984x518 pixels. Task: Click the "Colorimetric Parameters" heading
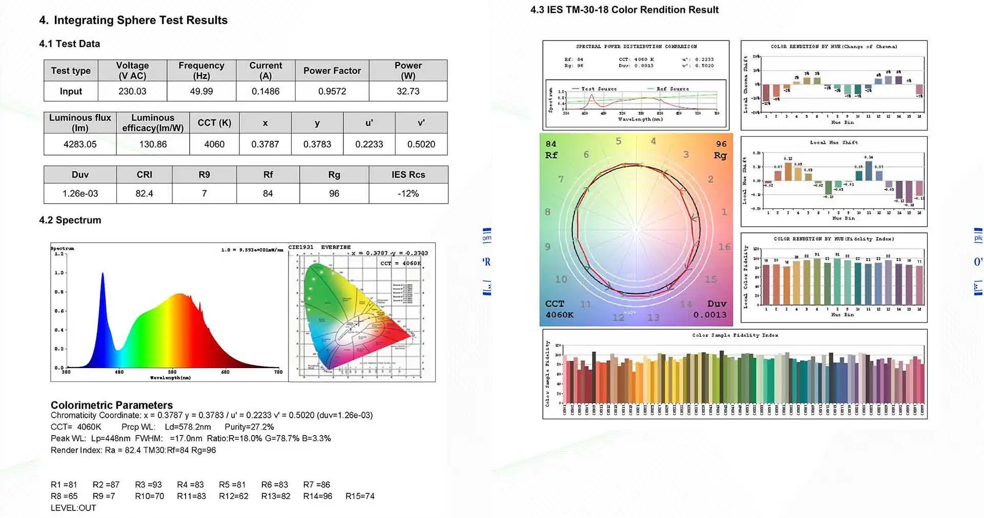click(x=112, y=405)
